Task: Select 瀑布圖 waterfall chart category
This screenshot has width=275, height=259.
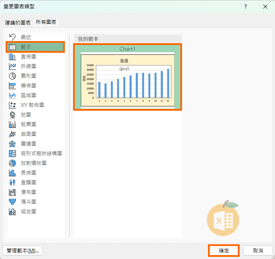Action: 28,192
